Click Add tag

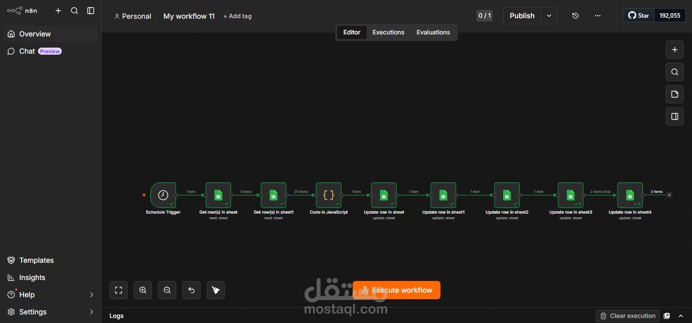point(238,16)
